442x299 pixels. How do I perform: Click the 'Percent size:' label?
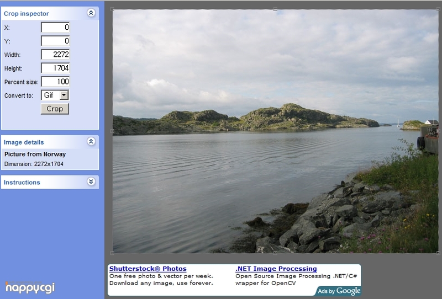[21, 82]
